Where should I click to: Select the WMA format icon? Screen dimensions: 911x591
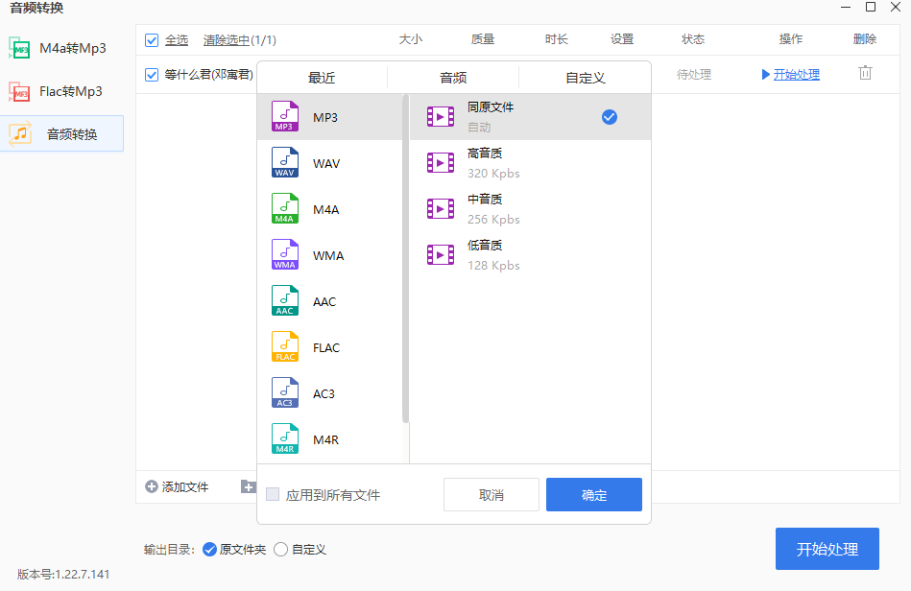pos(284,254)
